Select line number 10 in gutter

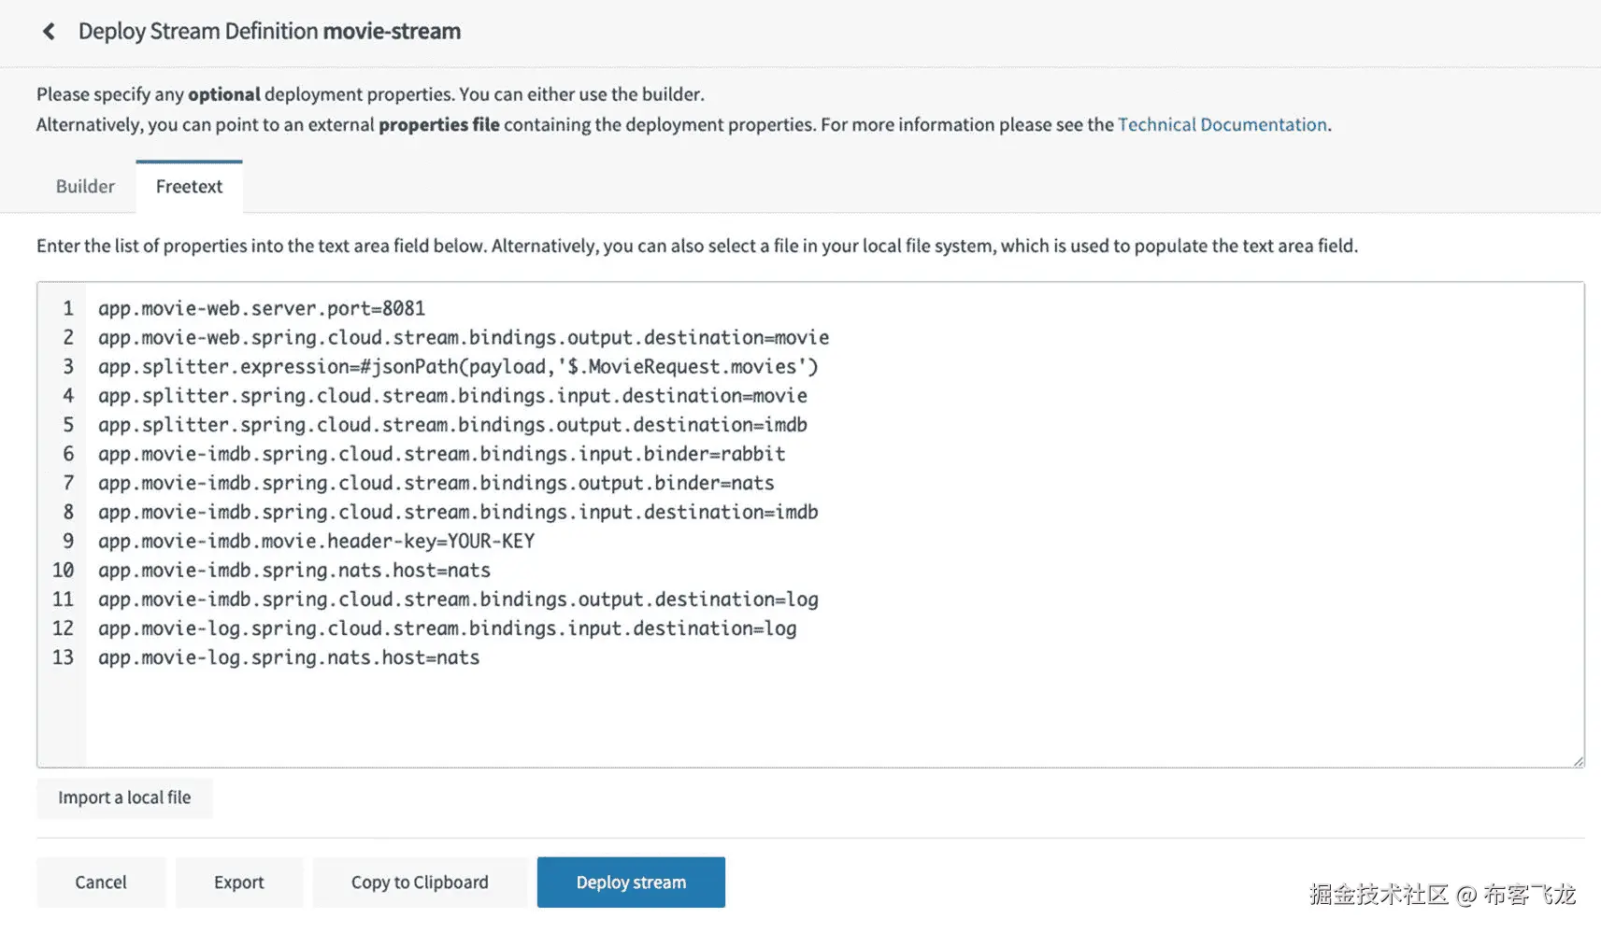63,570
